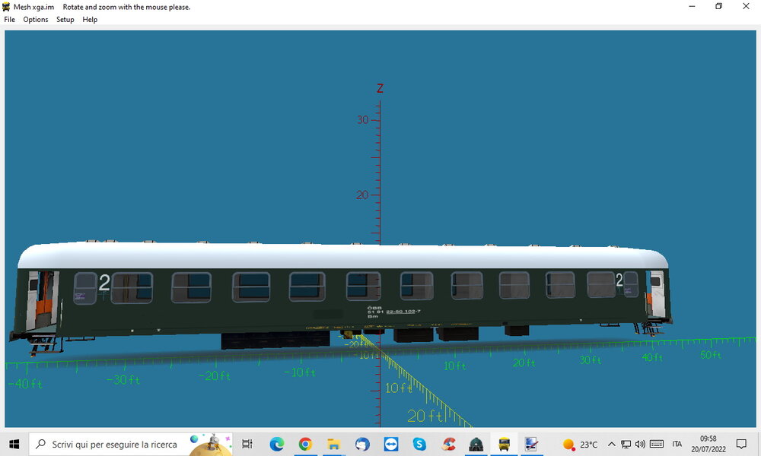Launch Google Chrome from taskbar
The height and width of the screenshot is (456, 761).
pos(305,444)
